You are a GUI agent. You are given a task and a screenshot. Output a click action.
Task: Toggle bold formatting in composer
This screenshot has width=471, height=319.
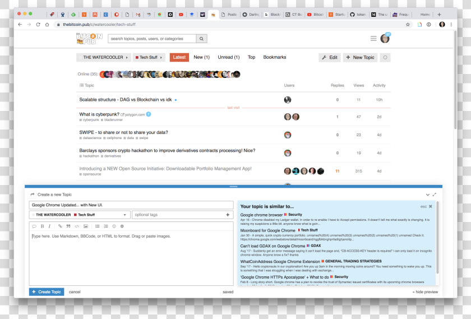pos(43,226)
